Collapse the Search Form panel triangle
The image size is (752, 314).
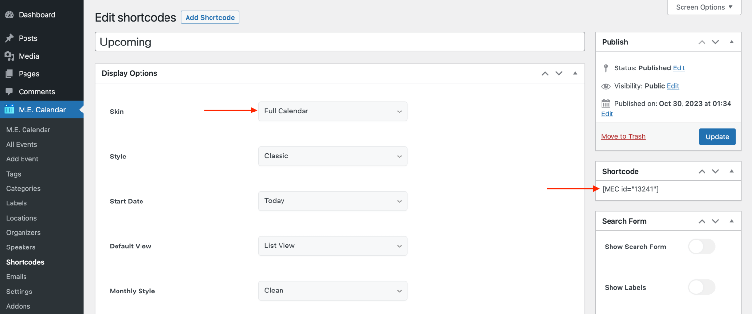[732, 221]
